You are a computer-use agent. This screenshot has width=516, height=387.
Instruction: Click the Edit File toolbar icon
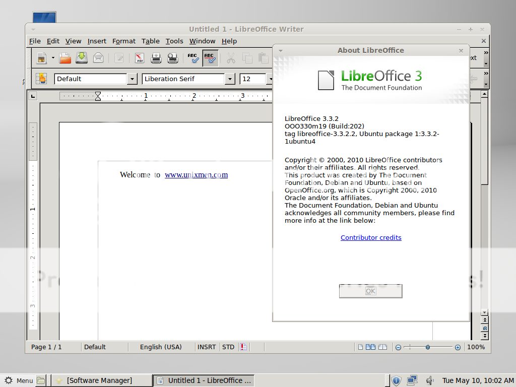(119, 58)
